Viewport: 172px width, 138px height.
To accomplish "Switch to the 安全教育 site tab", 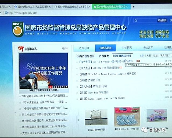I will pos(148,48).
